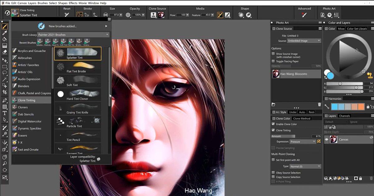Delete clone source with trash icon

pos(319,105)
